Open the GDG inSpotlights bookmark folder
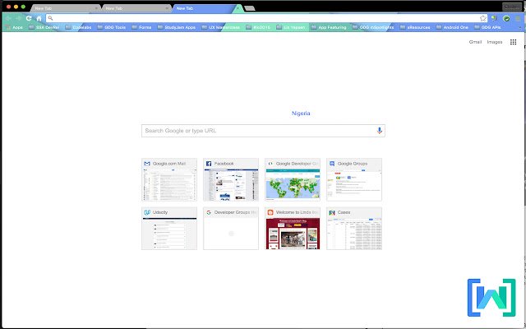The width and height of the screenshot is (526, 329). [x=373, y=27]
